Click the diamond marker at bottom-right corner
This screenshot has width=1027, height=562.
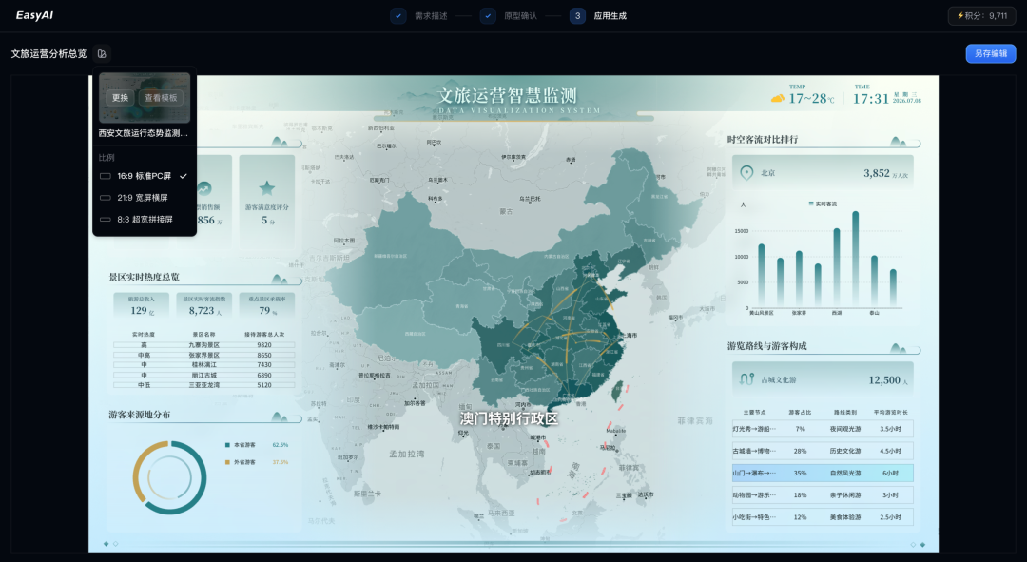922,544
